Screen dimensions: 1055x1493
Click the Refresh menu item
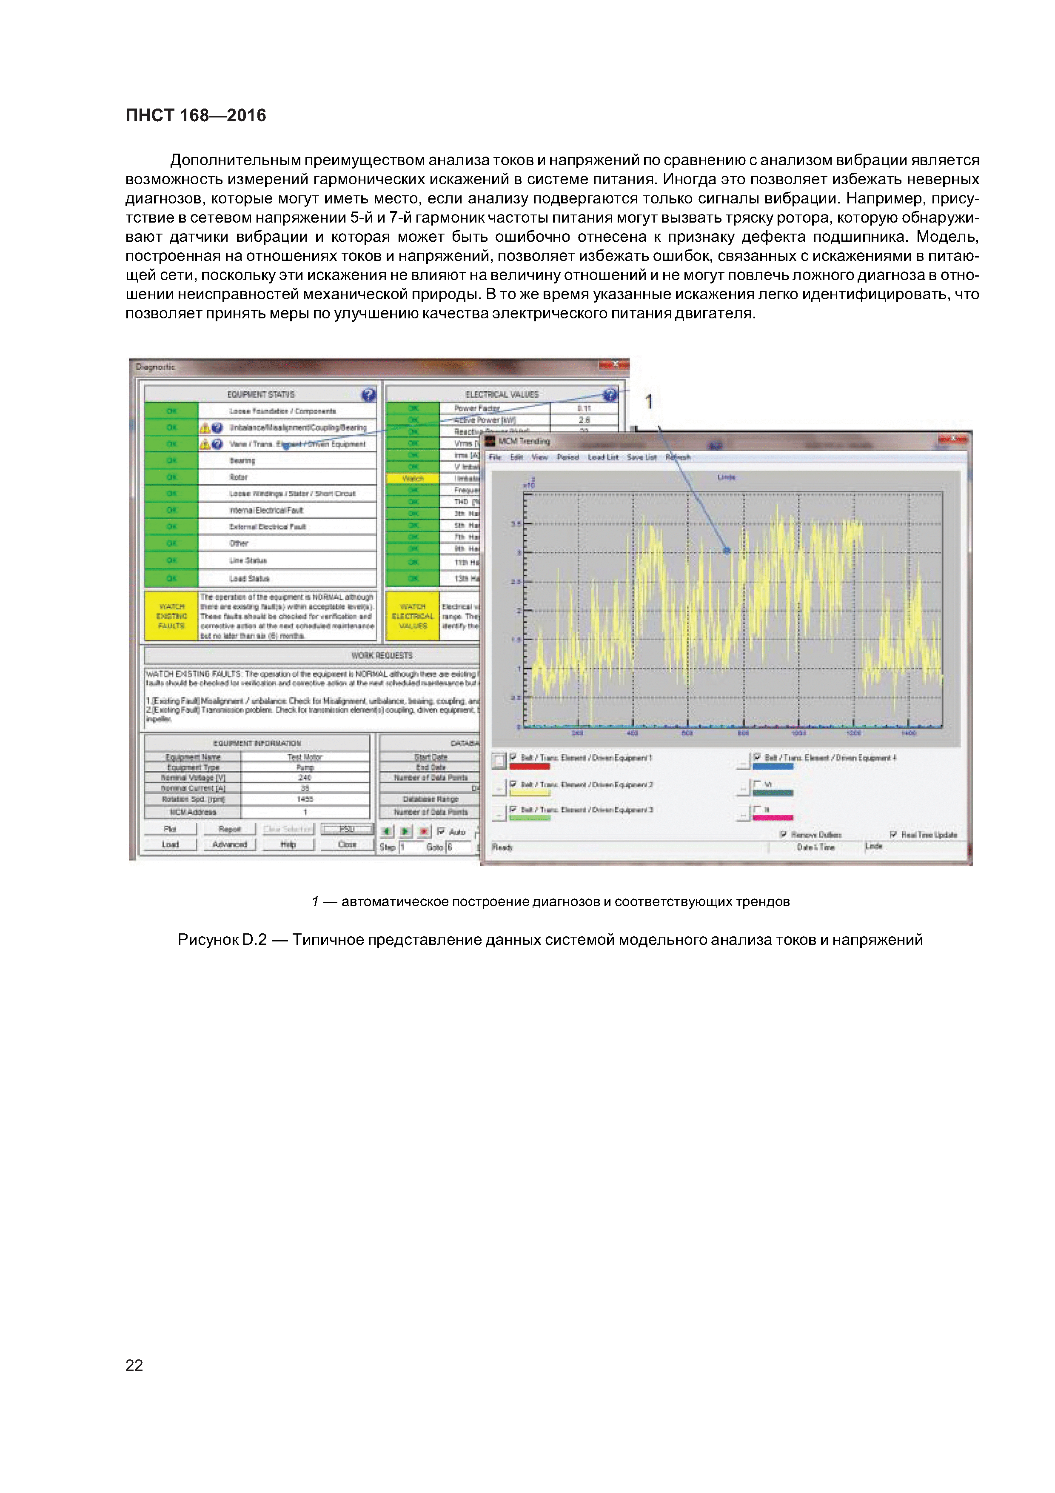point(677,457)
